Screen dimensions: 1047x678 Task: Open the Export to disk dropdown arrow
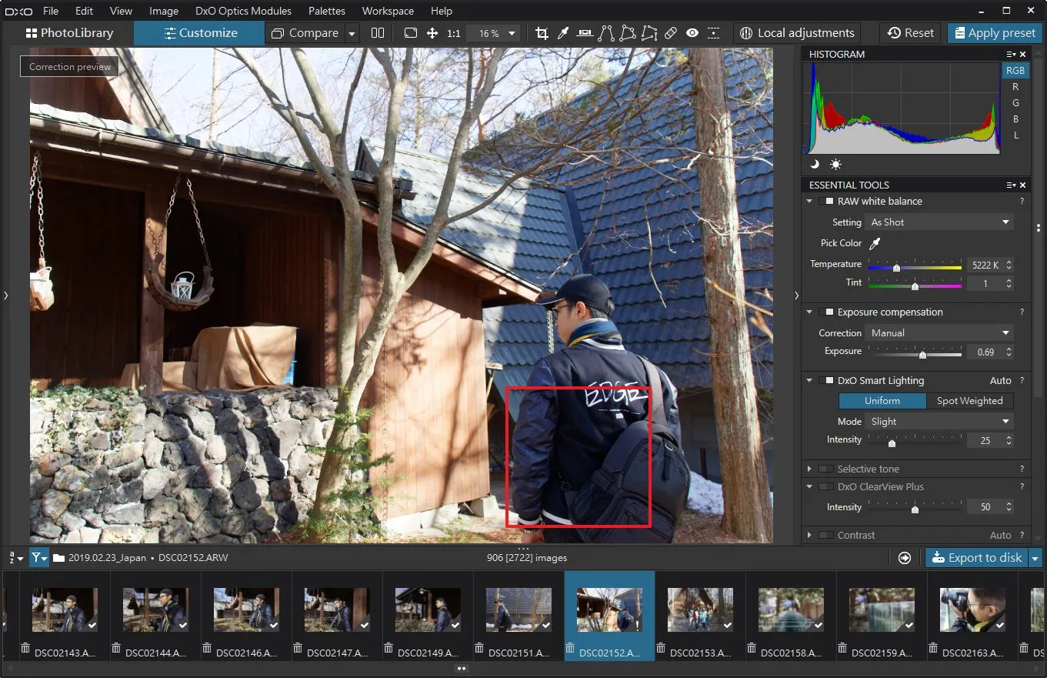tap(1035, 558)
